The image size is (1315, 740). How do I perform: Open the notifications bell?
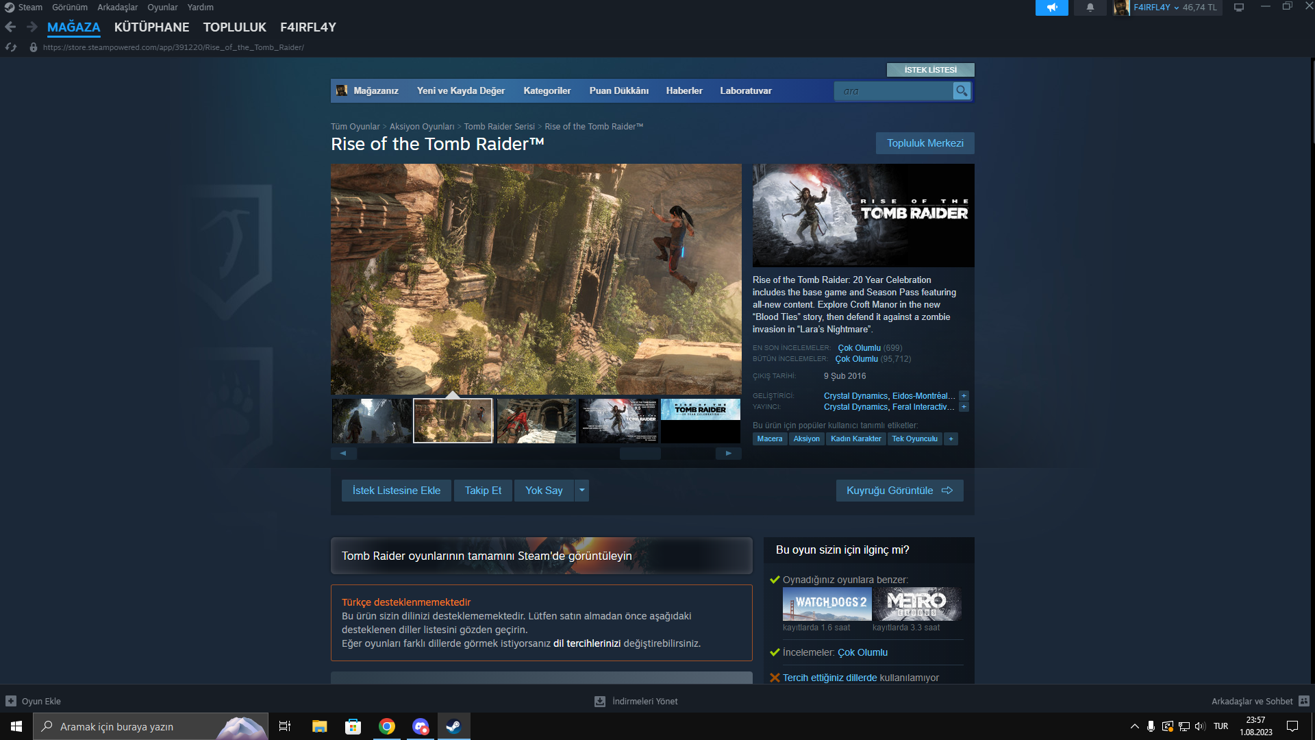pos(1090,8)
